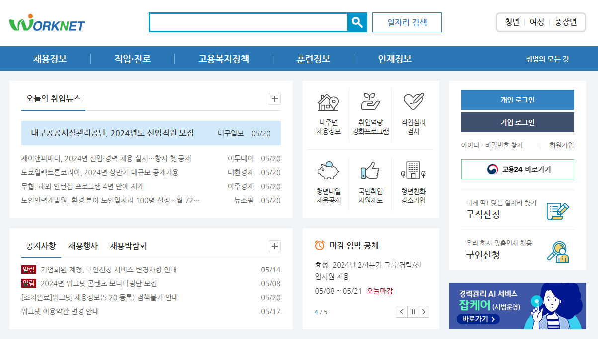598x339 pixels.
Task: Advance carousel with the next arrow
Action: [x=424, y=312]
